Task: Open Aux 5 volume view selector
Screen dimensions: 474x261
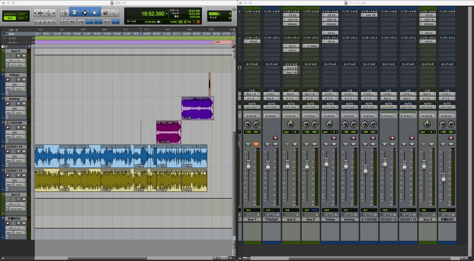Action: 16,61
